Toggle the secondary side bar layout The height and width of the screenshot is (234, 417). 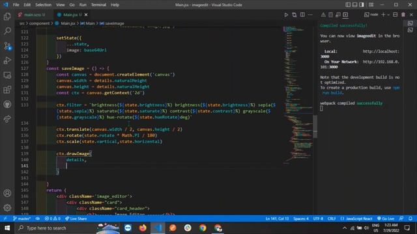tap(362, 5)
